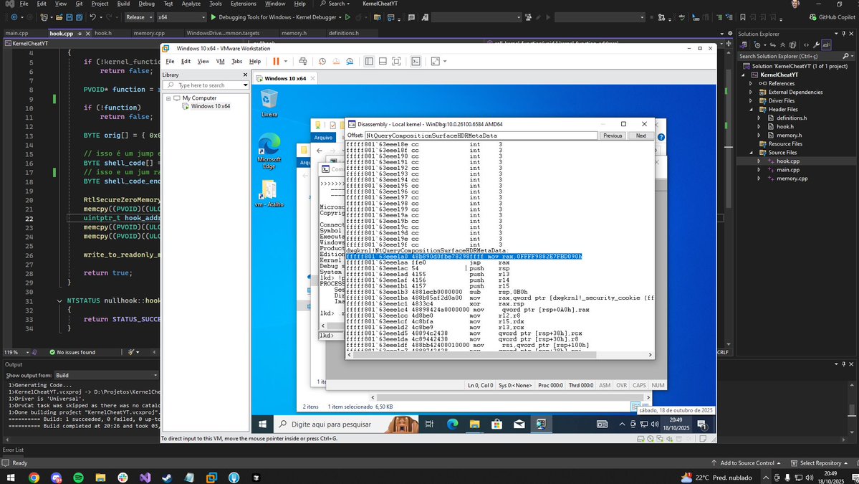The width and height of the screenshot is (859, 484).
Task: Open Microsoft Edge shortcut on VM desktop
Action: point(269,150)
